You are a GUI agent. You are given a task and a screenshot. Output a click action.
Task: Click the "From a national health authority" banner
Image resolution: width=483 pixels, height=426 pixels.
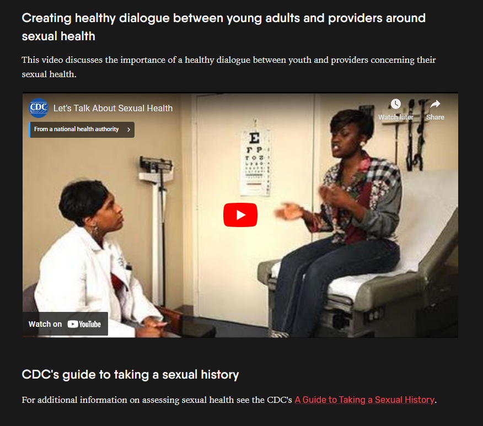[82, 130]
